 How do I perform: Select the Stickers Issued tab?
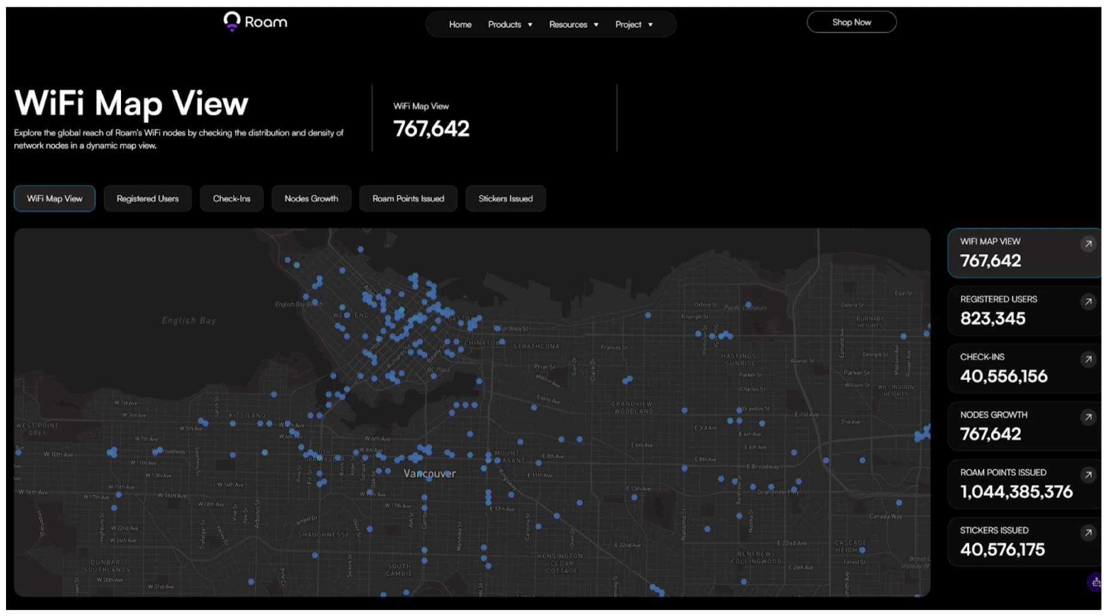[x=505, y=198]
